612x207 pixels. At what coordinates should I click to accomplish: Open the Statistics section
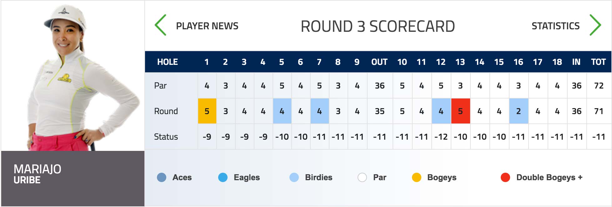point(555,26)
